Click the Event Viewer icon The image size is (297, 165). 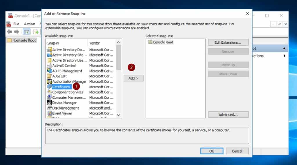point(49,113)
